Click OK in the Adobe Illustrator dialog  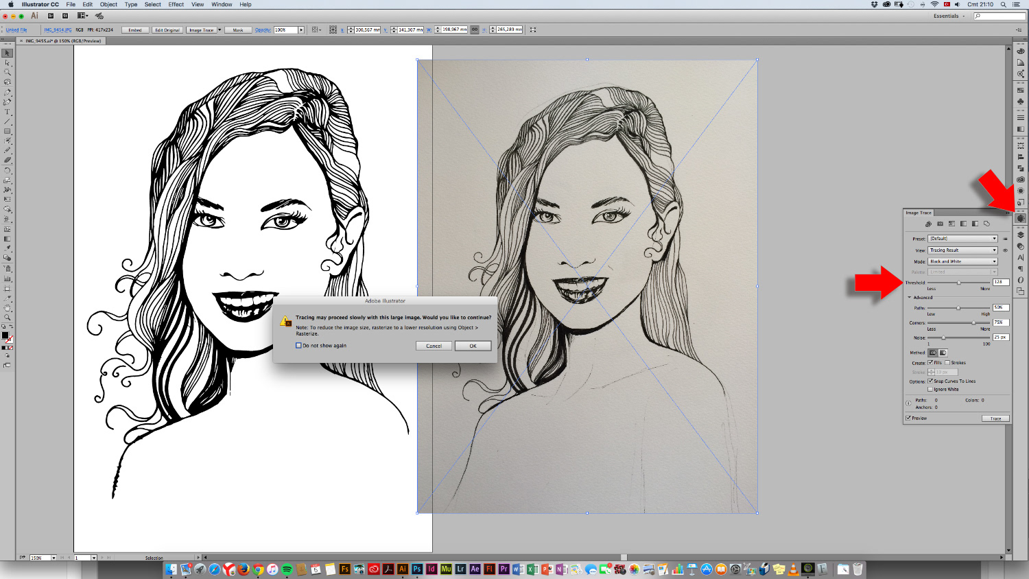pyautogui.click(x=473, y=346)
